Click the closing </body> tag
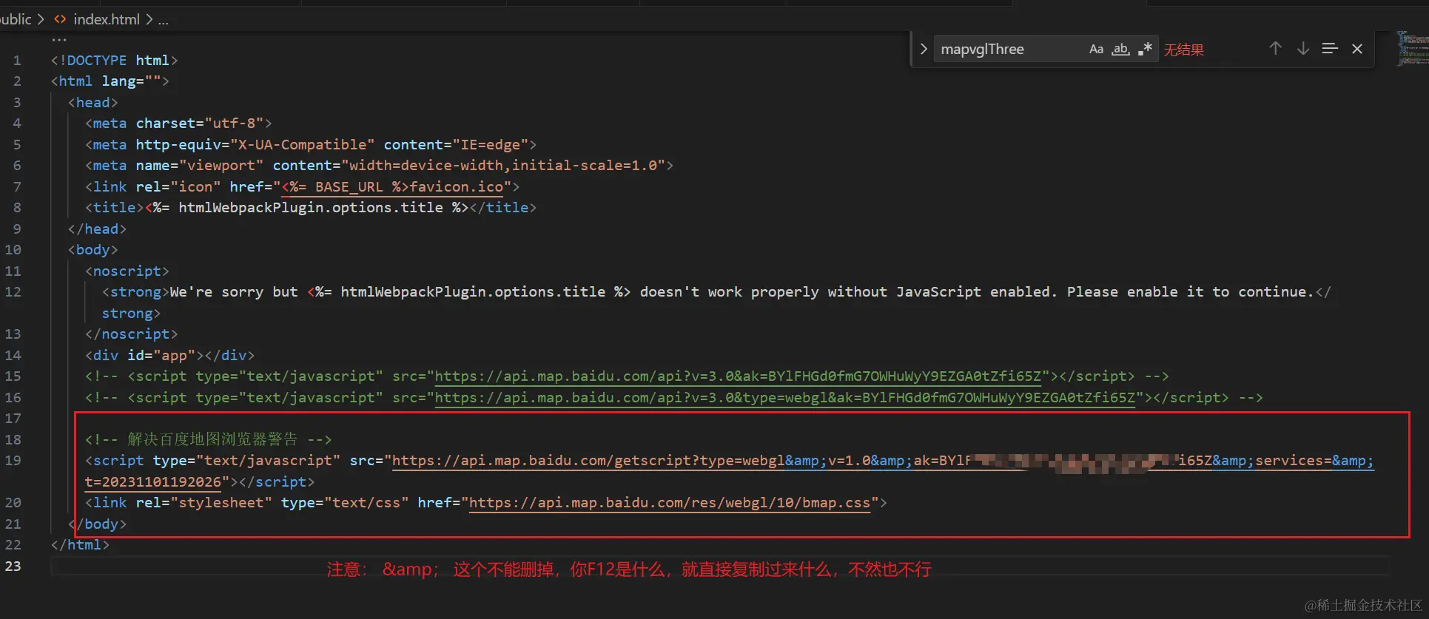The height and width of the screenshot is (619, 1429). 98,524
